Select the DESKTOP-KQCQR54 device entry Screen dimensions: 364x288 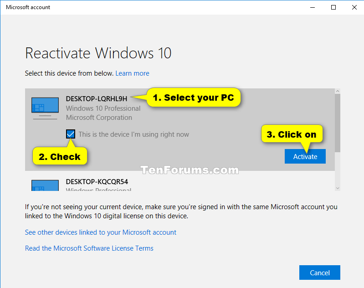point(180,182)
